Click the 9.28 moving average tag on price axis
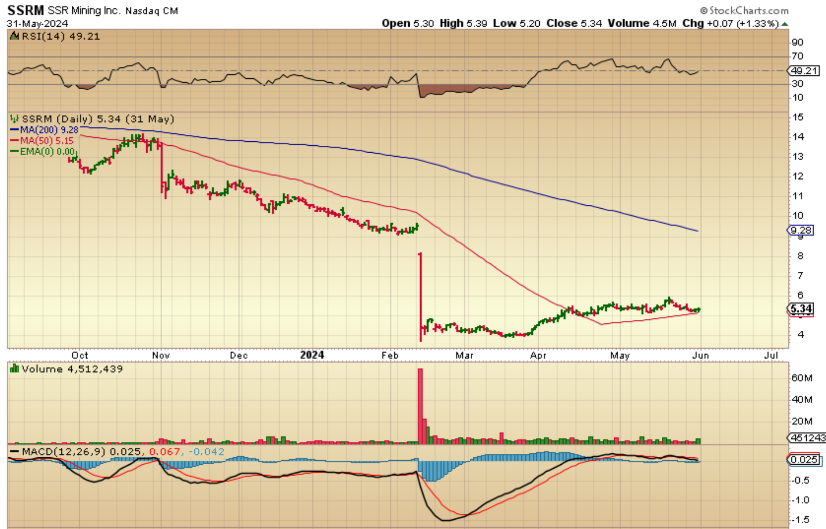The height and width of the screenshot is (529, 826). click(x=801, y=230)
